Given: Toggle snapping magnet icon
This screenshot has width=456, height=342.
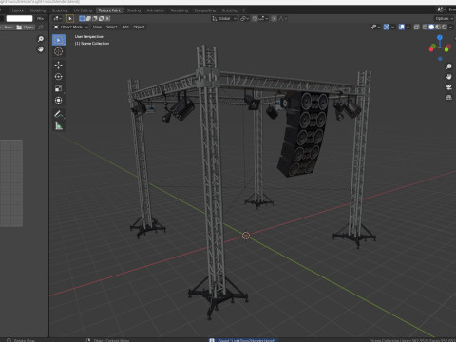Looking at the screenshot, I should pyautogui.click(x=255, y=19).
